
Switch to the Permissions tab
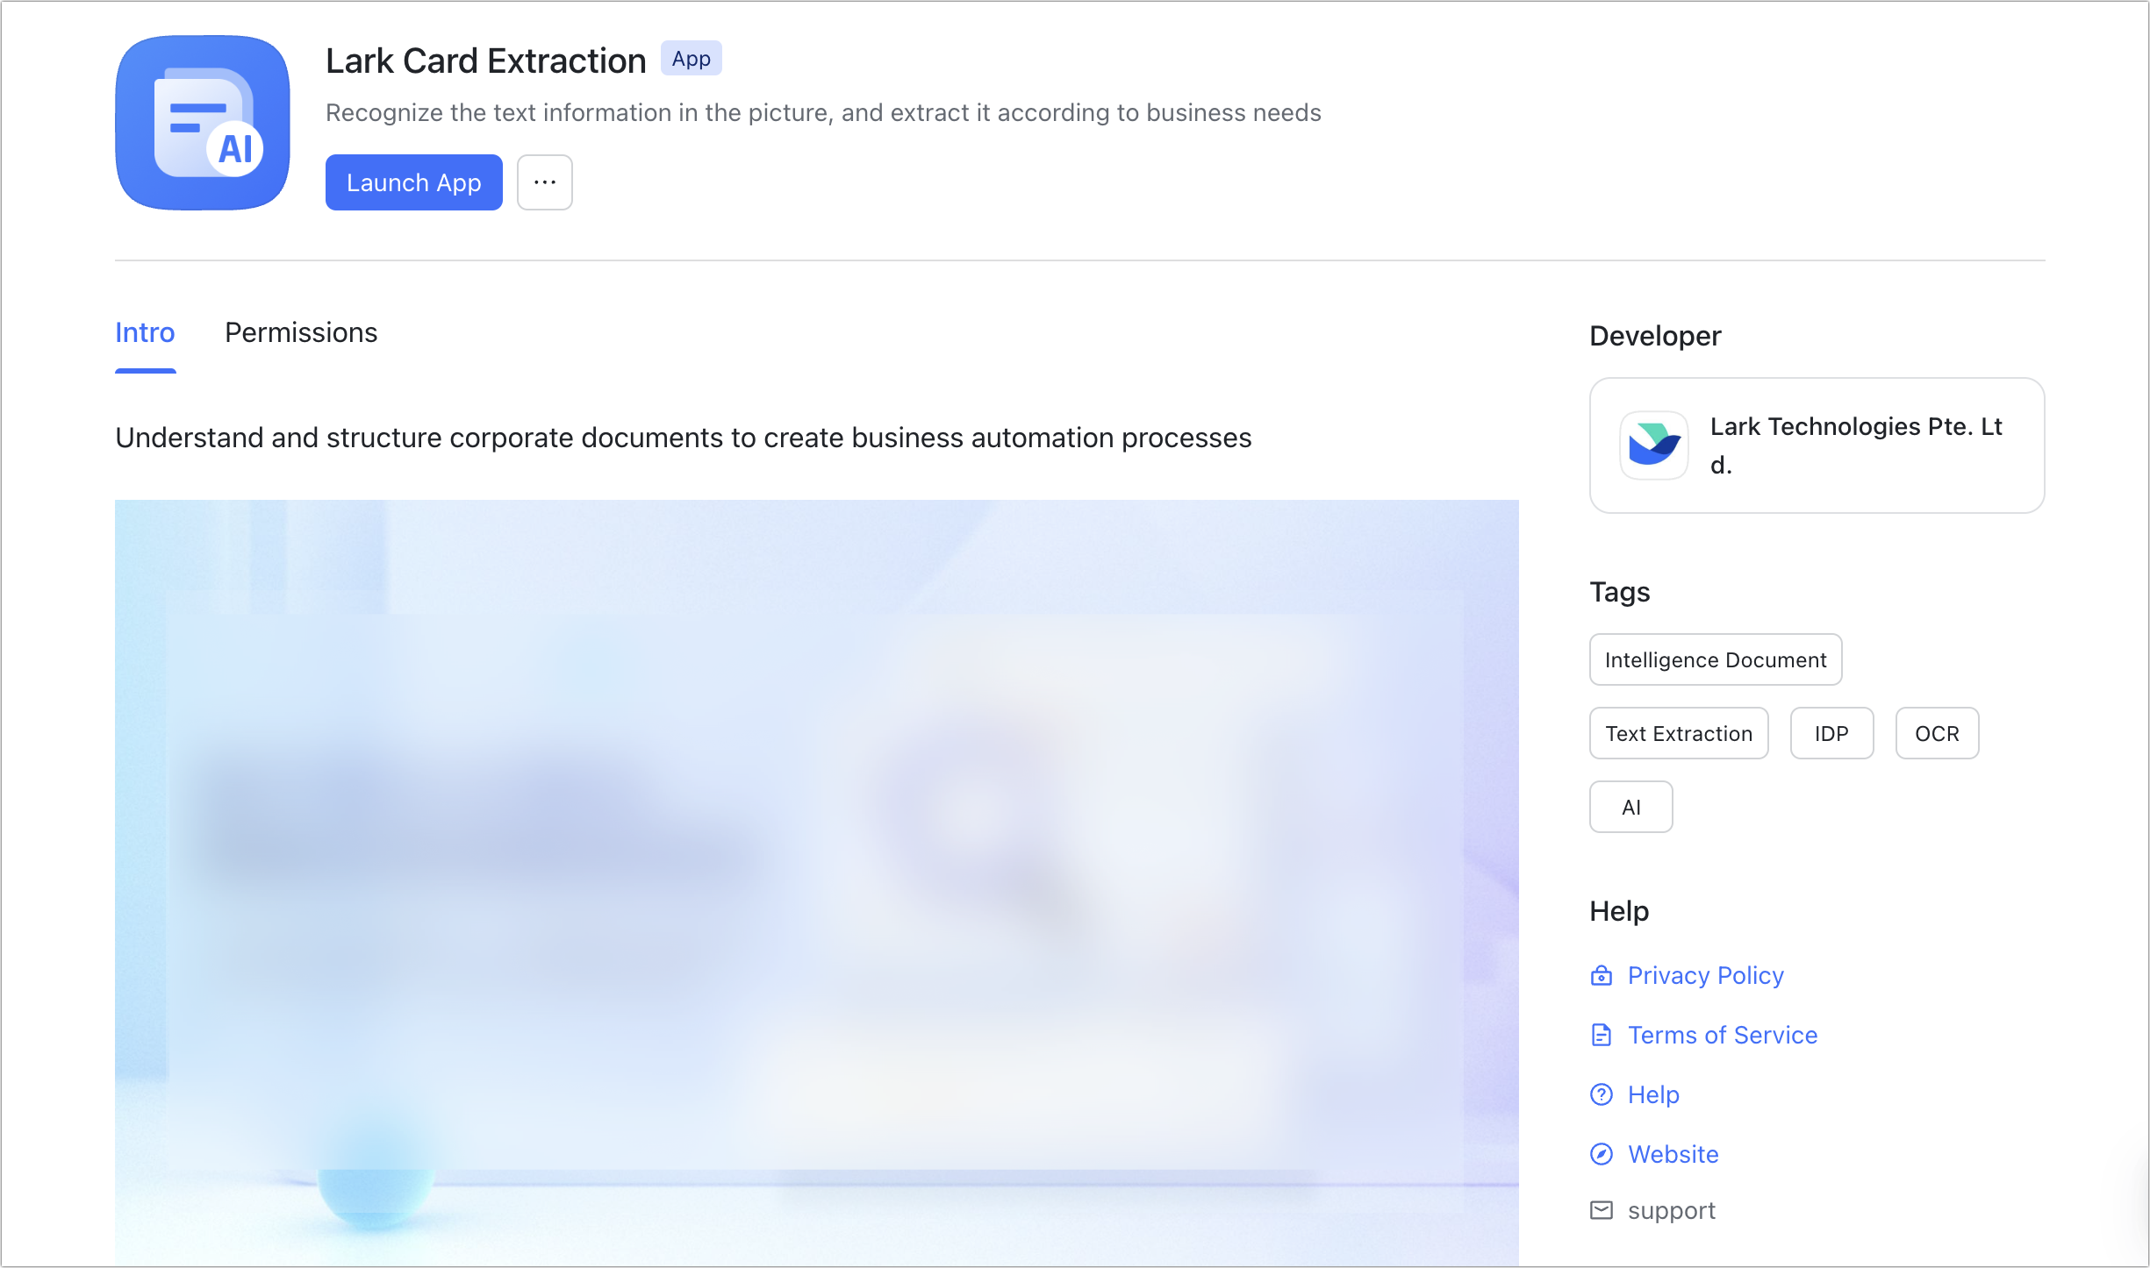(x=300, y=332)
